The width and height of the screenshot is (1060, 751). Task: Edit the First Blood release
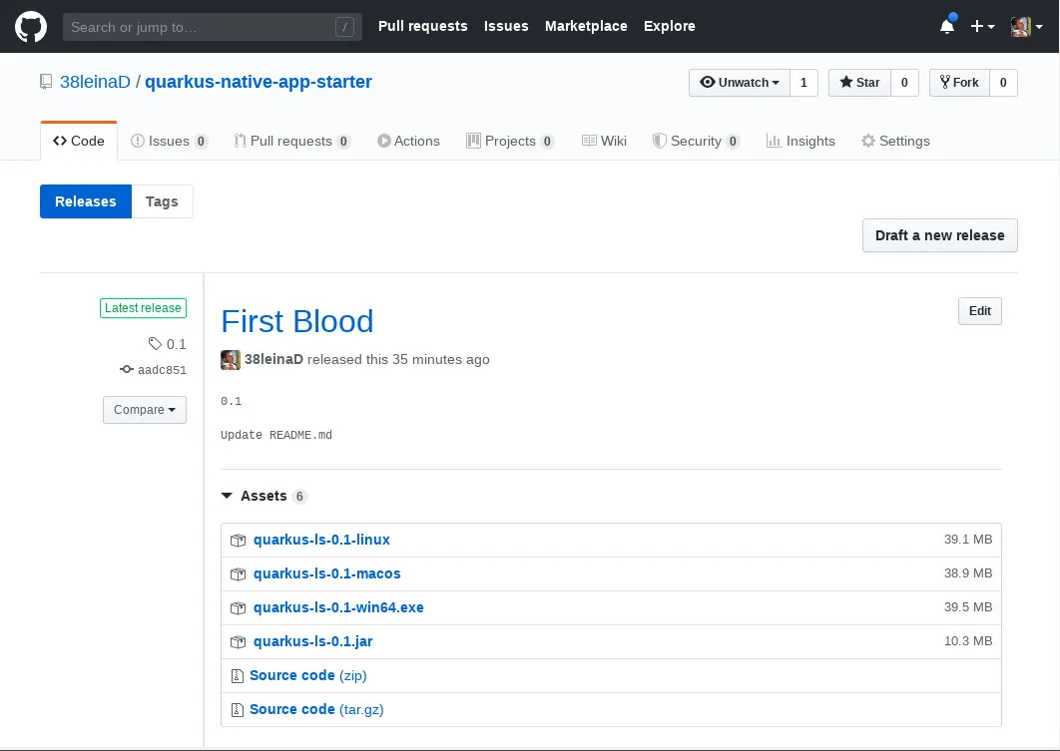coord(979,310)
